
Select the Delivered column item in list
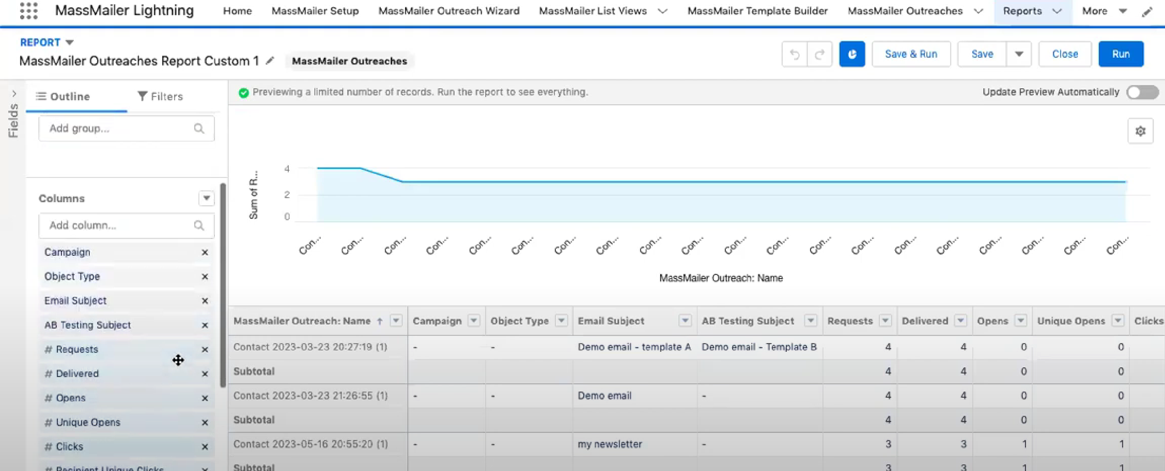click(x=127, y=373)
